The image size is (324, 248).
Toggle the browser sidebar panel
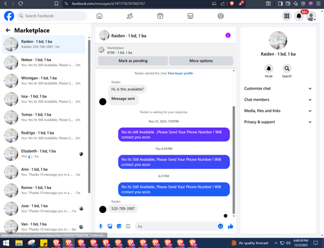pyautogui.click(x=280, y=3)
